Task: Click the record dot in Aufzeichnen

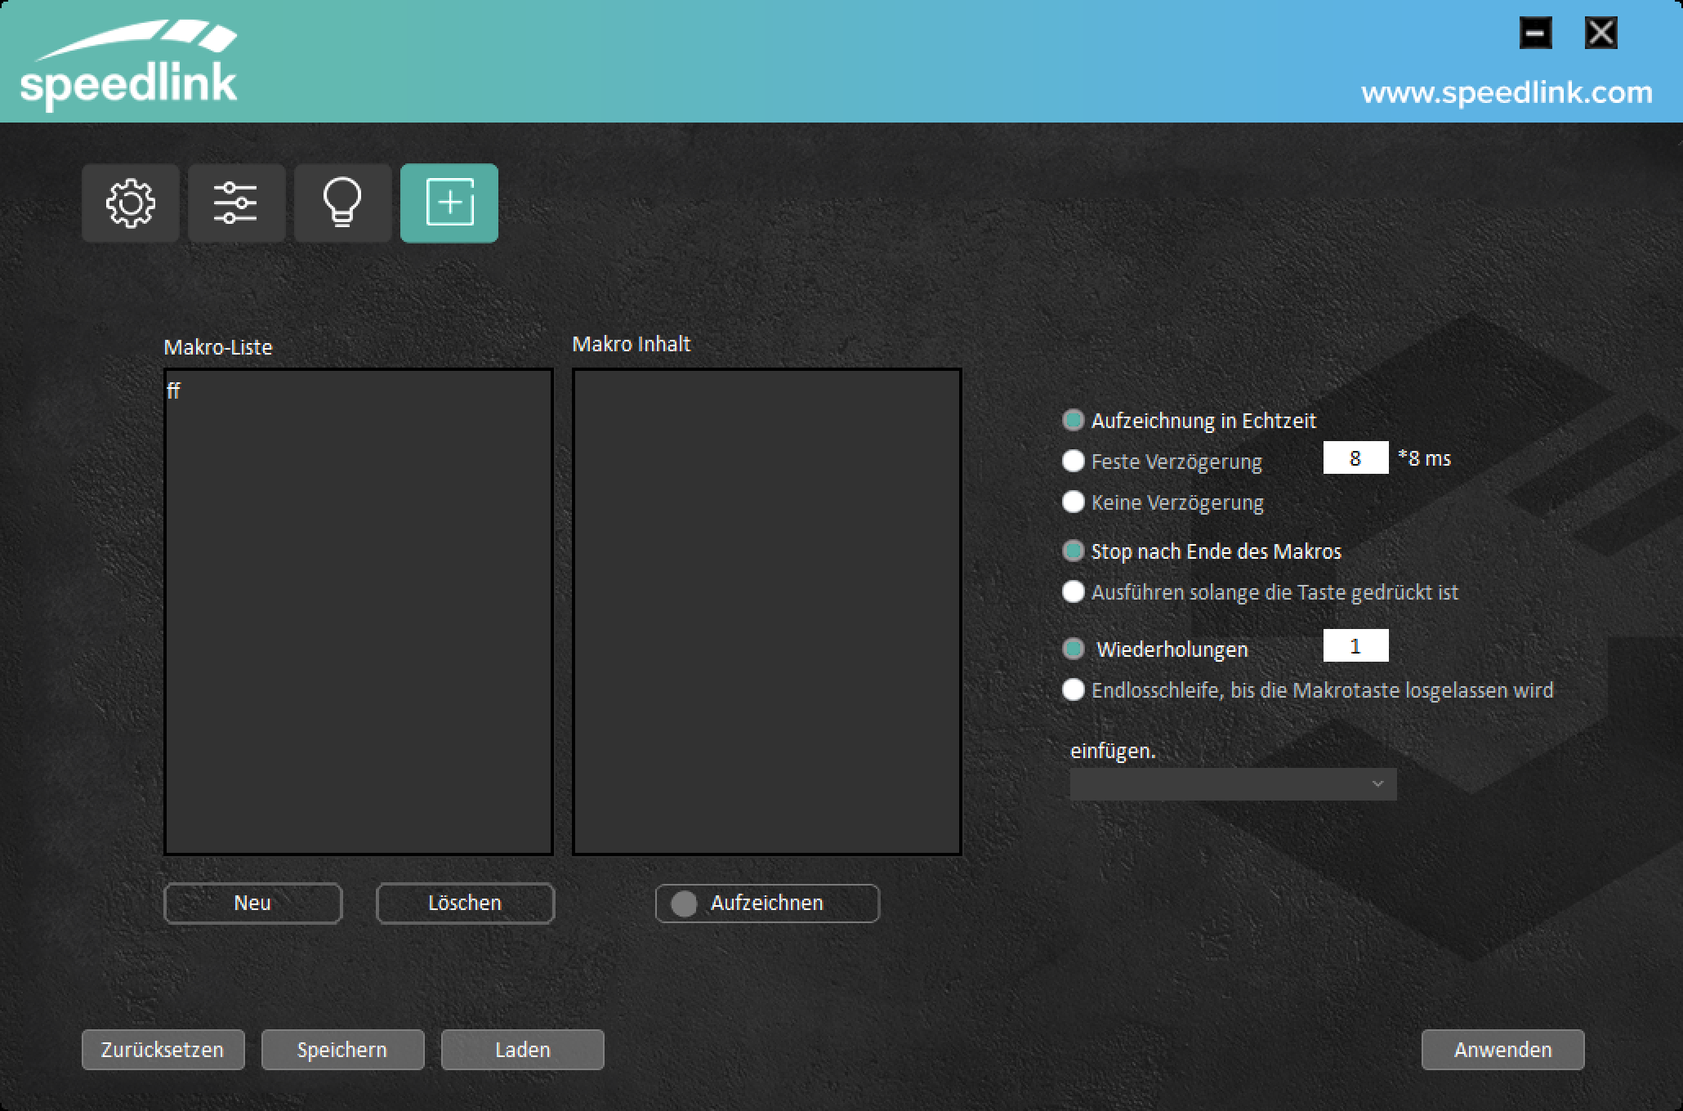Action: click(684, 904)
